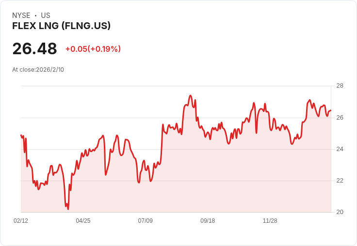This screenshot has height=246, width=357.
Task: Click the red line's rightmost end point
Action: pyautogui.click(x=331, y=110)
